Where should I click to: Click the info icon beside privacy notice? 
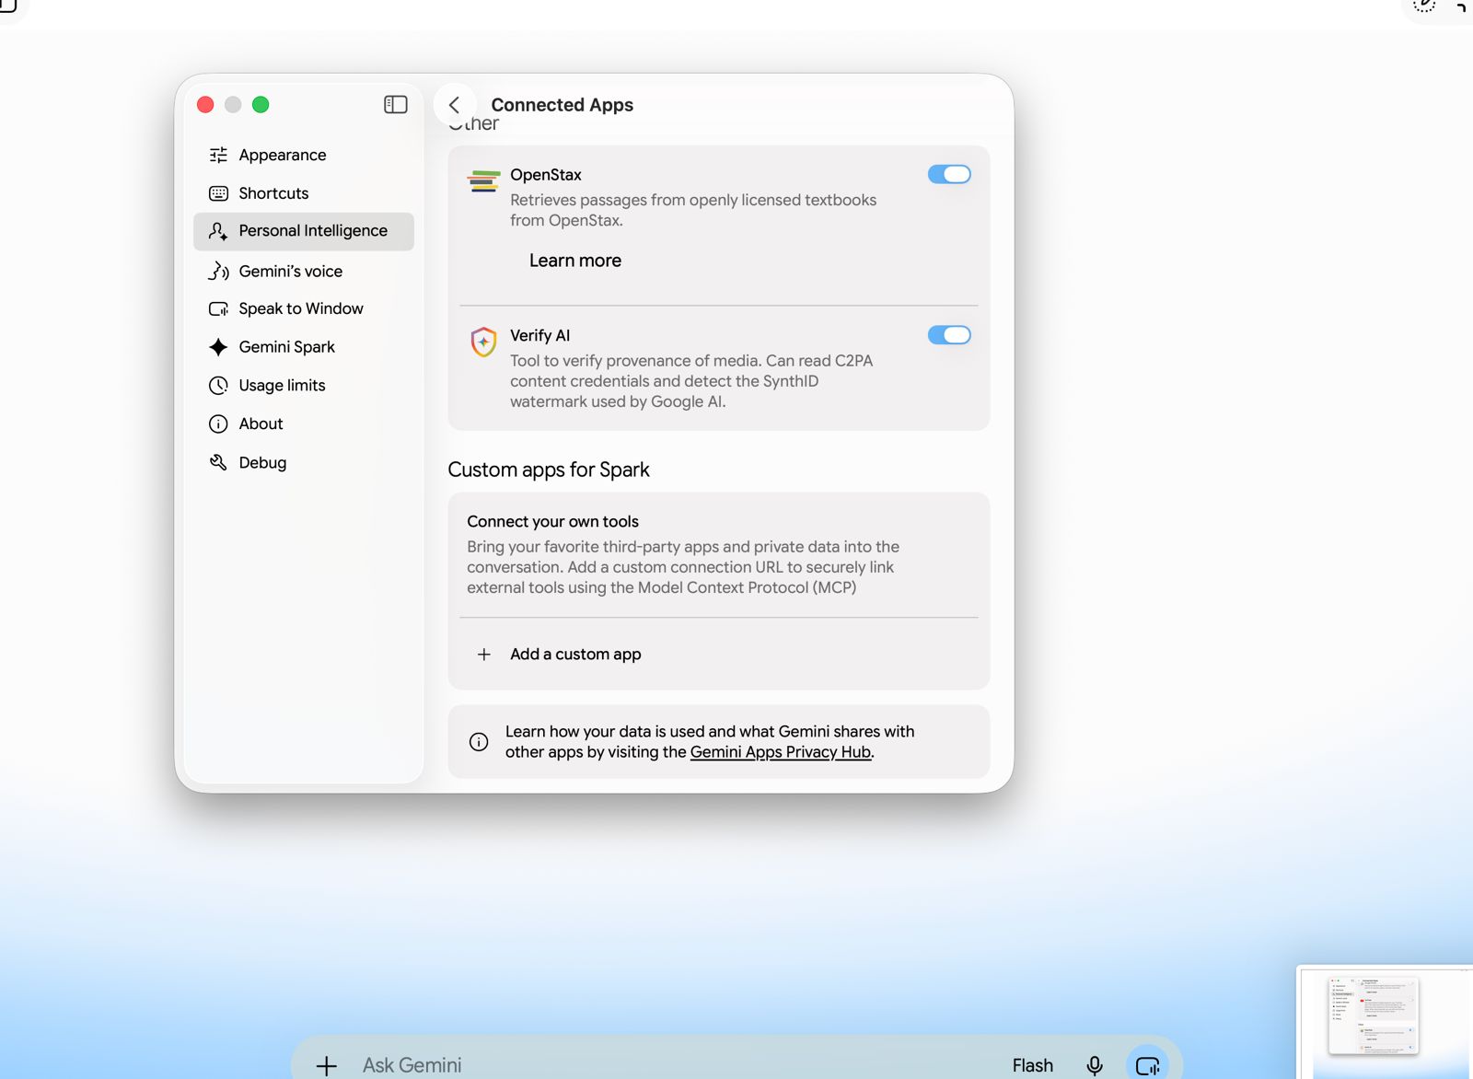[x=479, y=742]
